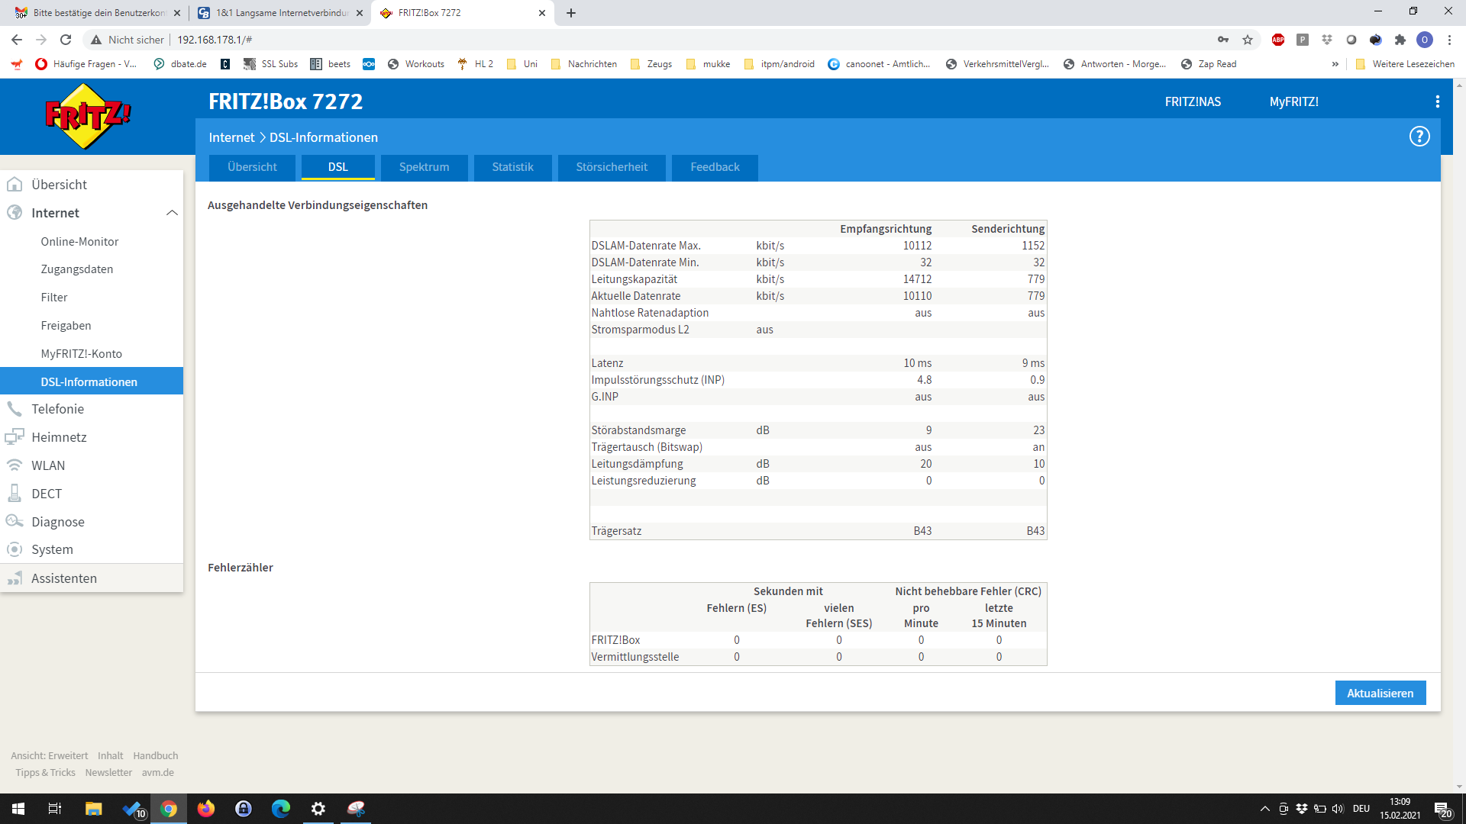1466x824 pixels.
Task: Click the Telefonie phone icon
Action: pos(15,409)
